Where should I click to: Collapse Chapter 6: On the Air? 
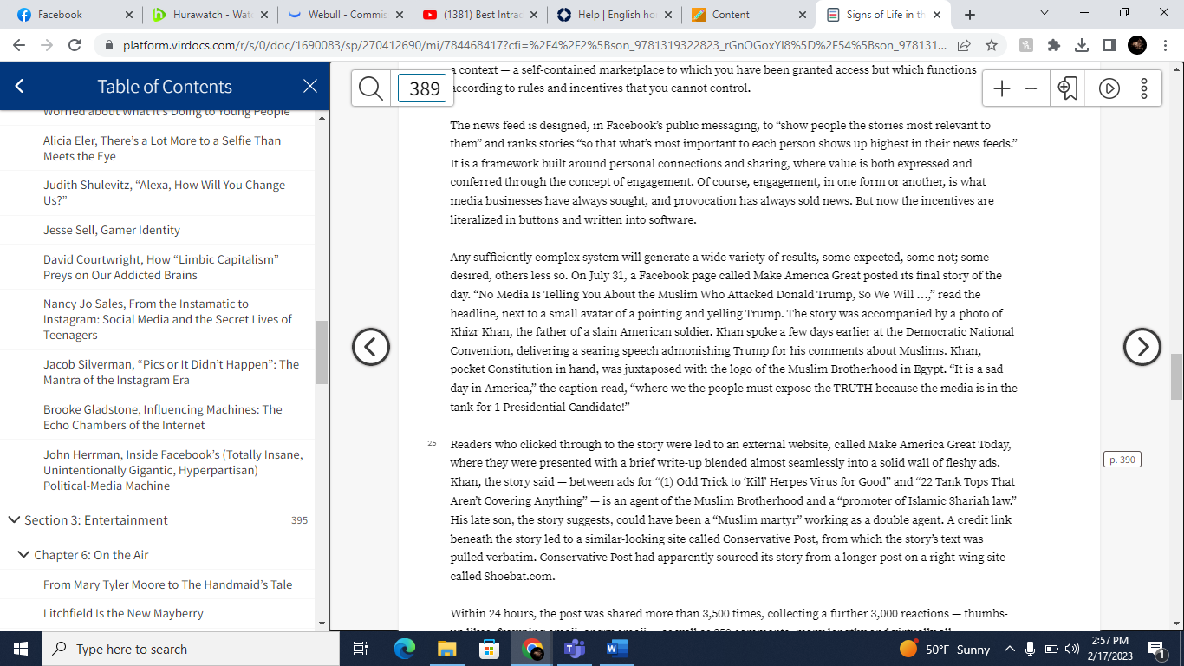(23, 555)
